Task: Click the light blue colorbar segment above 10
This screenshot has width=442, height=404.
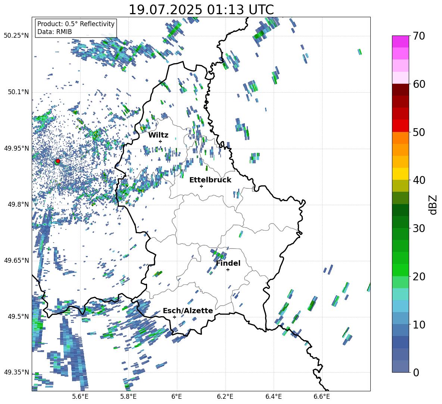Action: tap(401, 318)
